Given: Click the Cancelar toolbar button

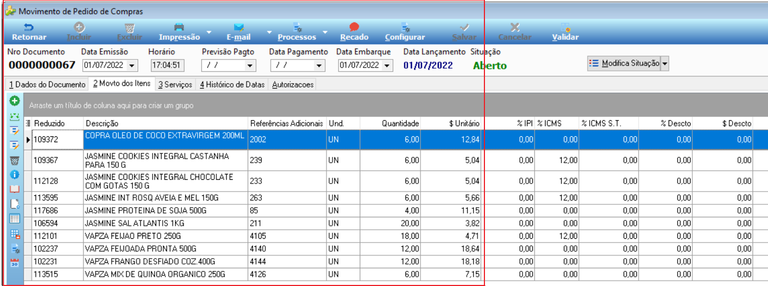Looking at the screenshot, I should pyautogui.click(x=515, y=32).
